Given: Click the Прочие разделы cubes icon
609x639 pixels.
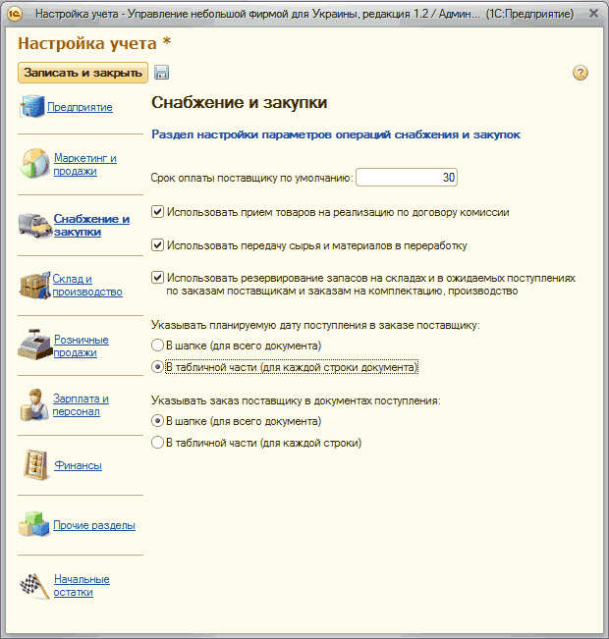Looking at the screenshot, I should [x=34, y=524].
